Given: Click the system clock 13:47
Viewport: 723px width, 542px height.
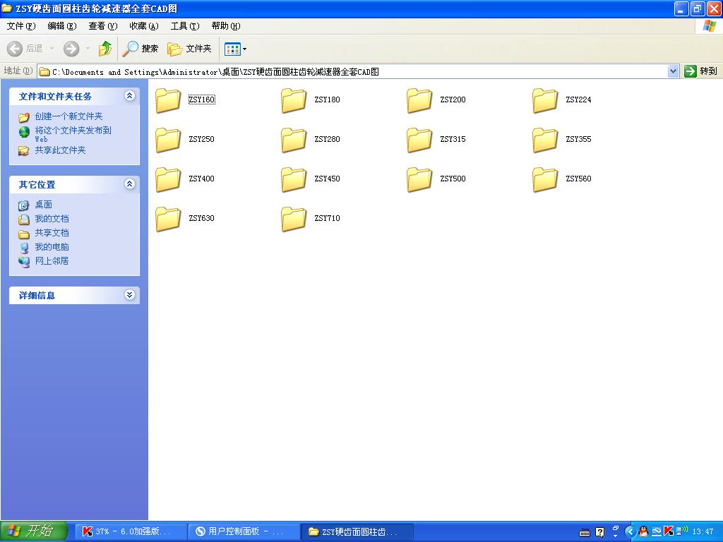Looking at the screenshot, I should (x=703, y=532).
